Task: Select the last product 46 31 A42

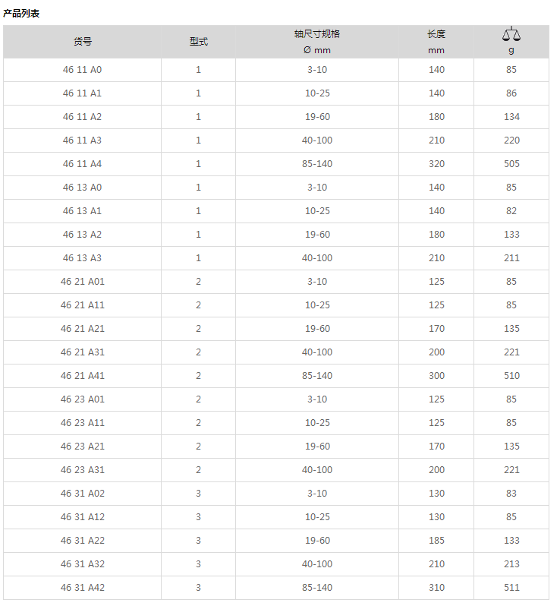Action: (x=82, y=588)
